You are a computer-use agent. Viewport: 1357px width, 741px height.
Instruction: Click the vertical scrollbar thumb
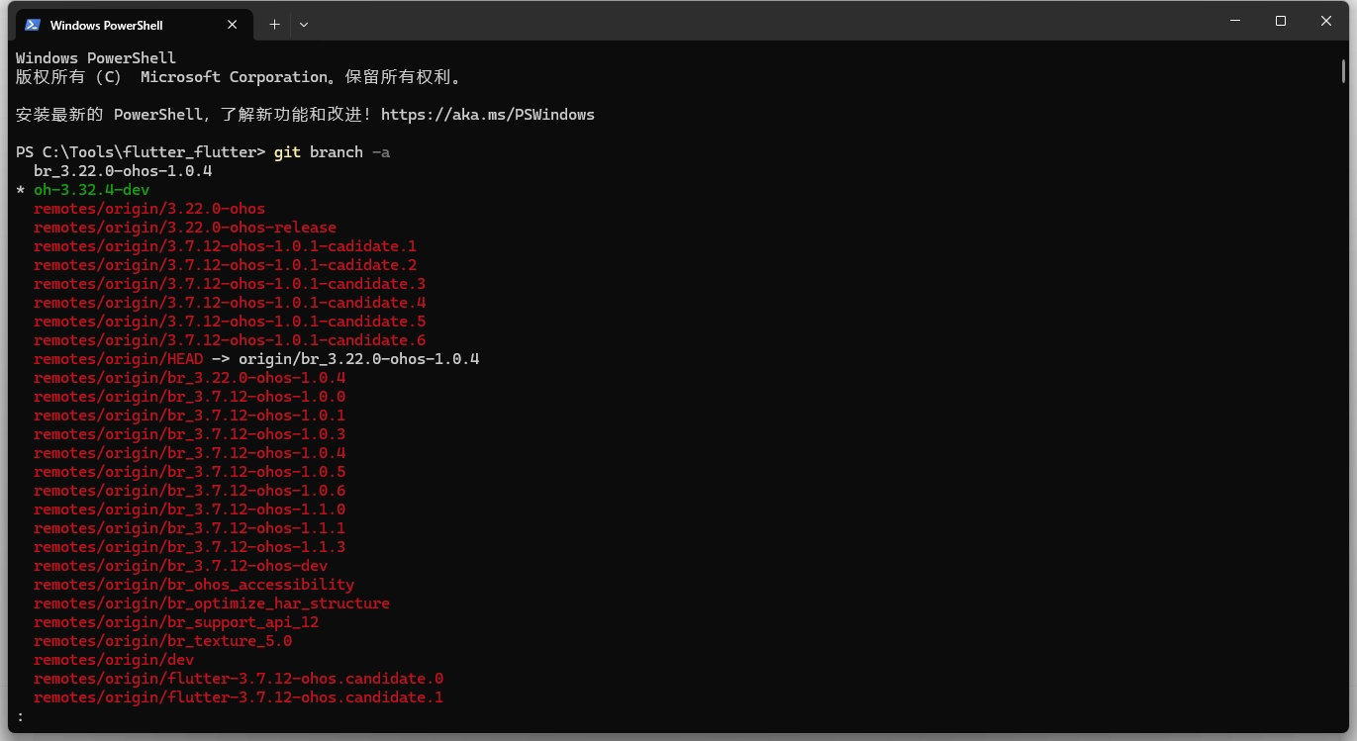point(1343,70)
